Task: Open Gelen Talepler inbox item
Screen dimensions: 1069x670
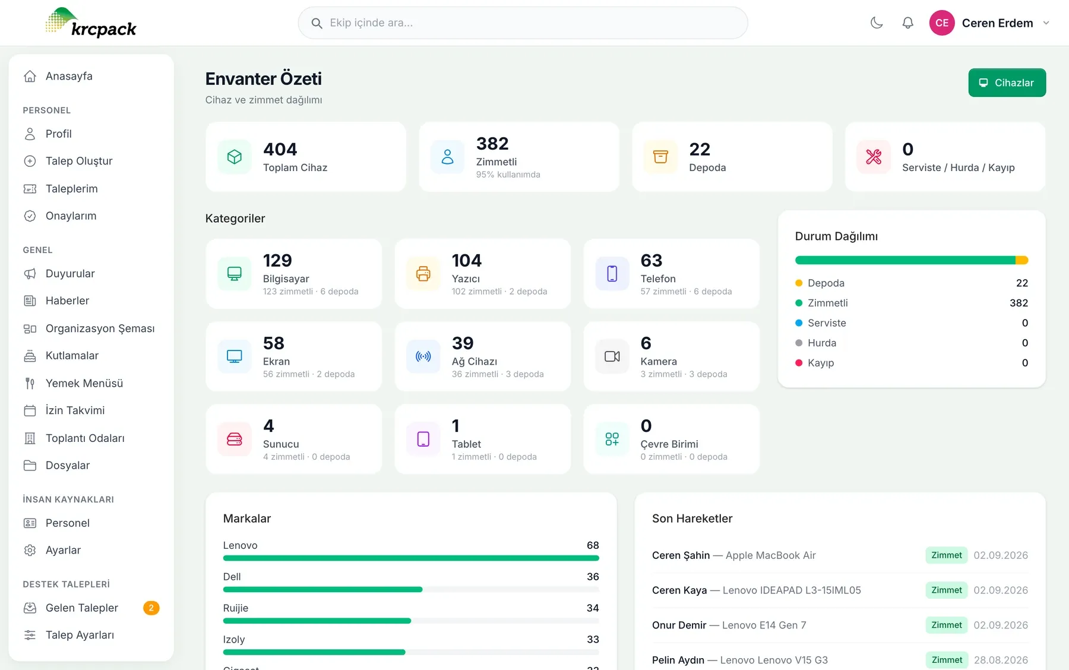Action: point(91,608)
